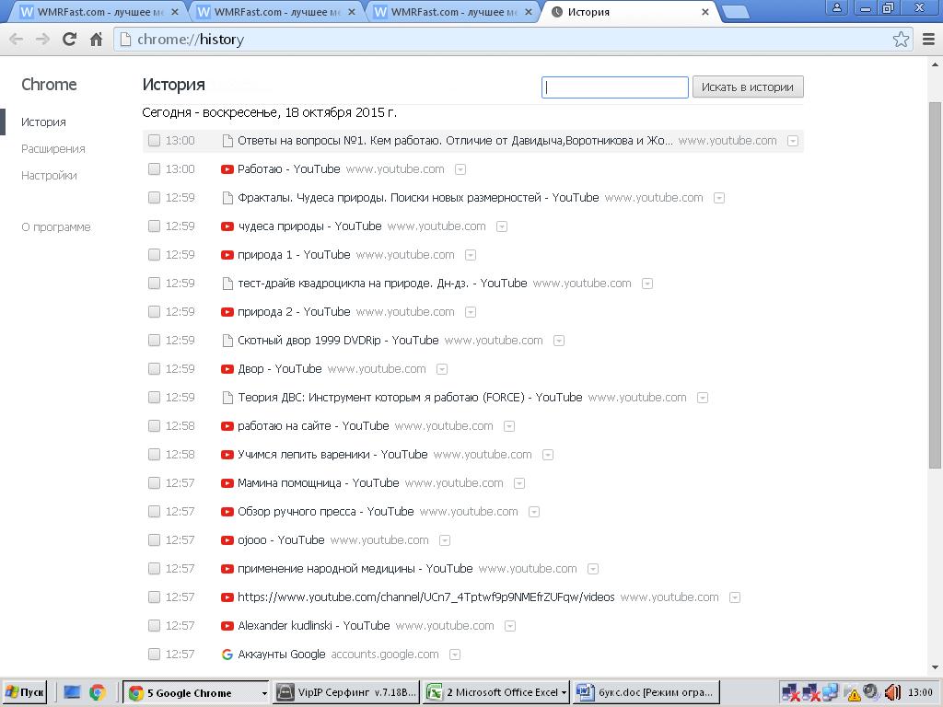
Task: Check the box for 'природа 1 - YouTube' entry
Action: pyautogui.click(x=155, y=255)
